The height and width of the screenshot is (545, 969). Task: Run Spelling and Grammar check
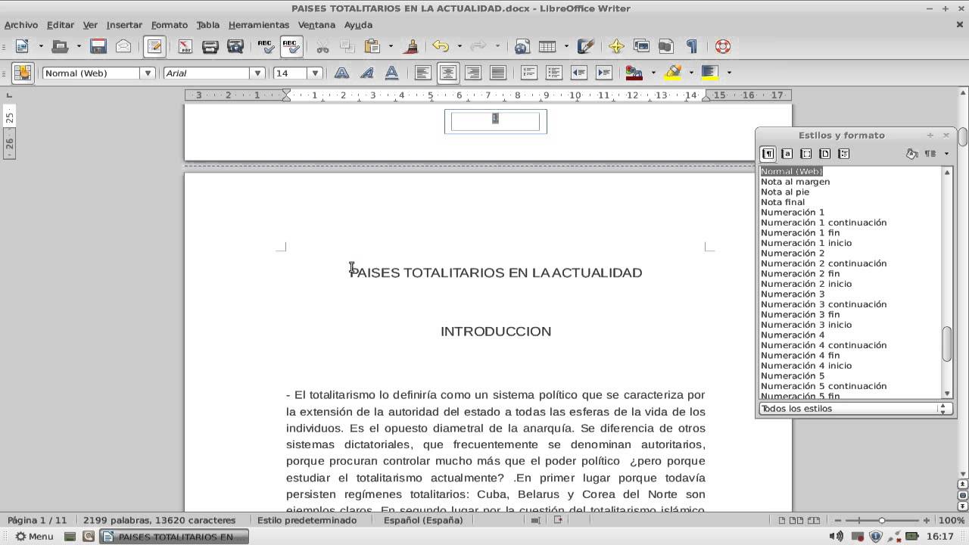266,46
